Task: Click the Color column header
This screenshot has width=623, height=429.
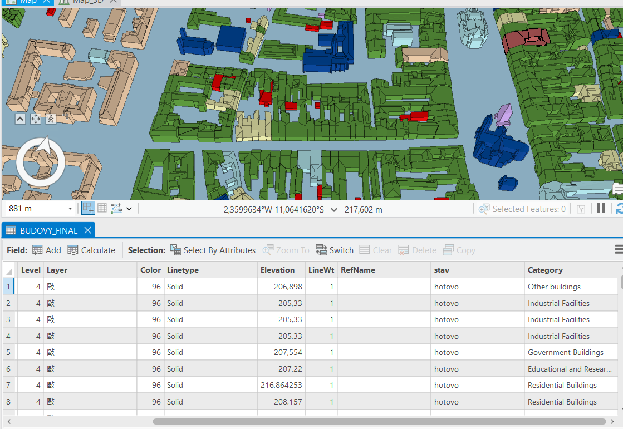Action: (150, 270)
